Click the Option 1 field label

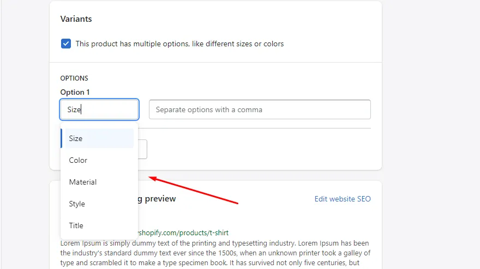tap(75, 92)
